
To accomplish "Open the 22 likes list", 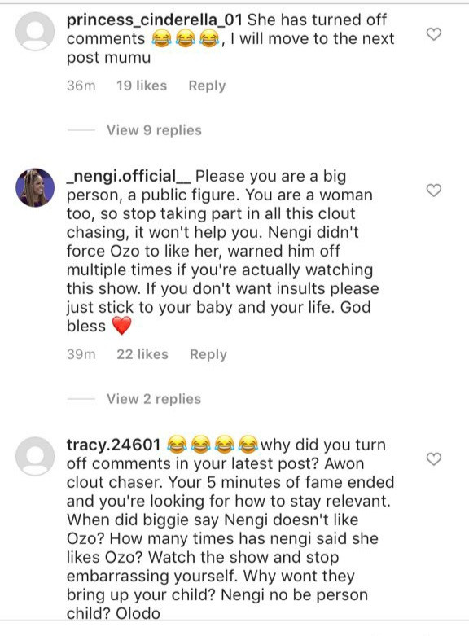I will (142, 354).
